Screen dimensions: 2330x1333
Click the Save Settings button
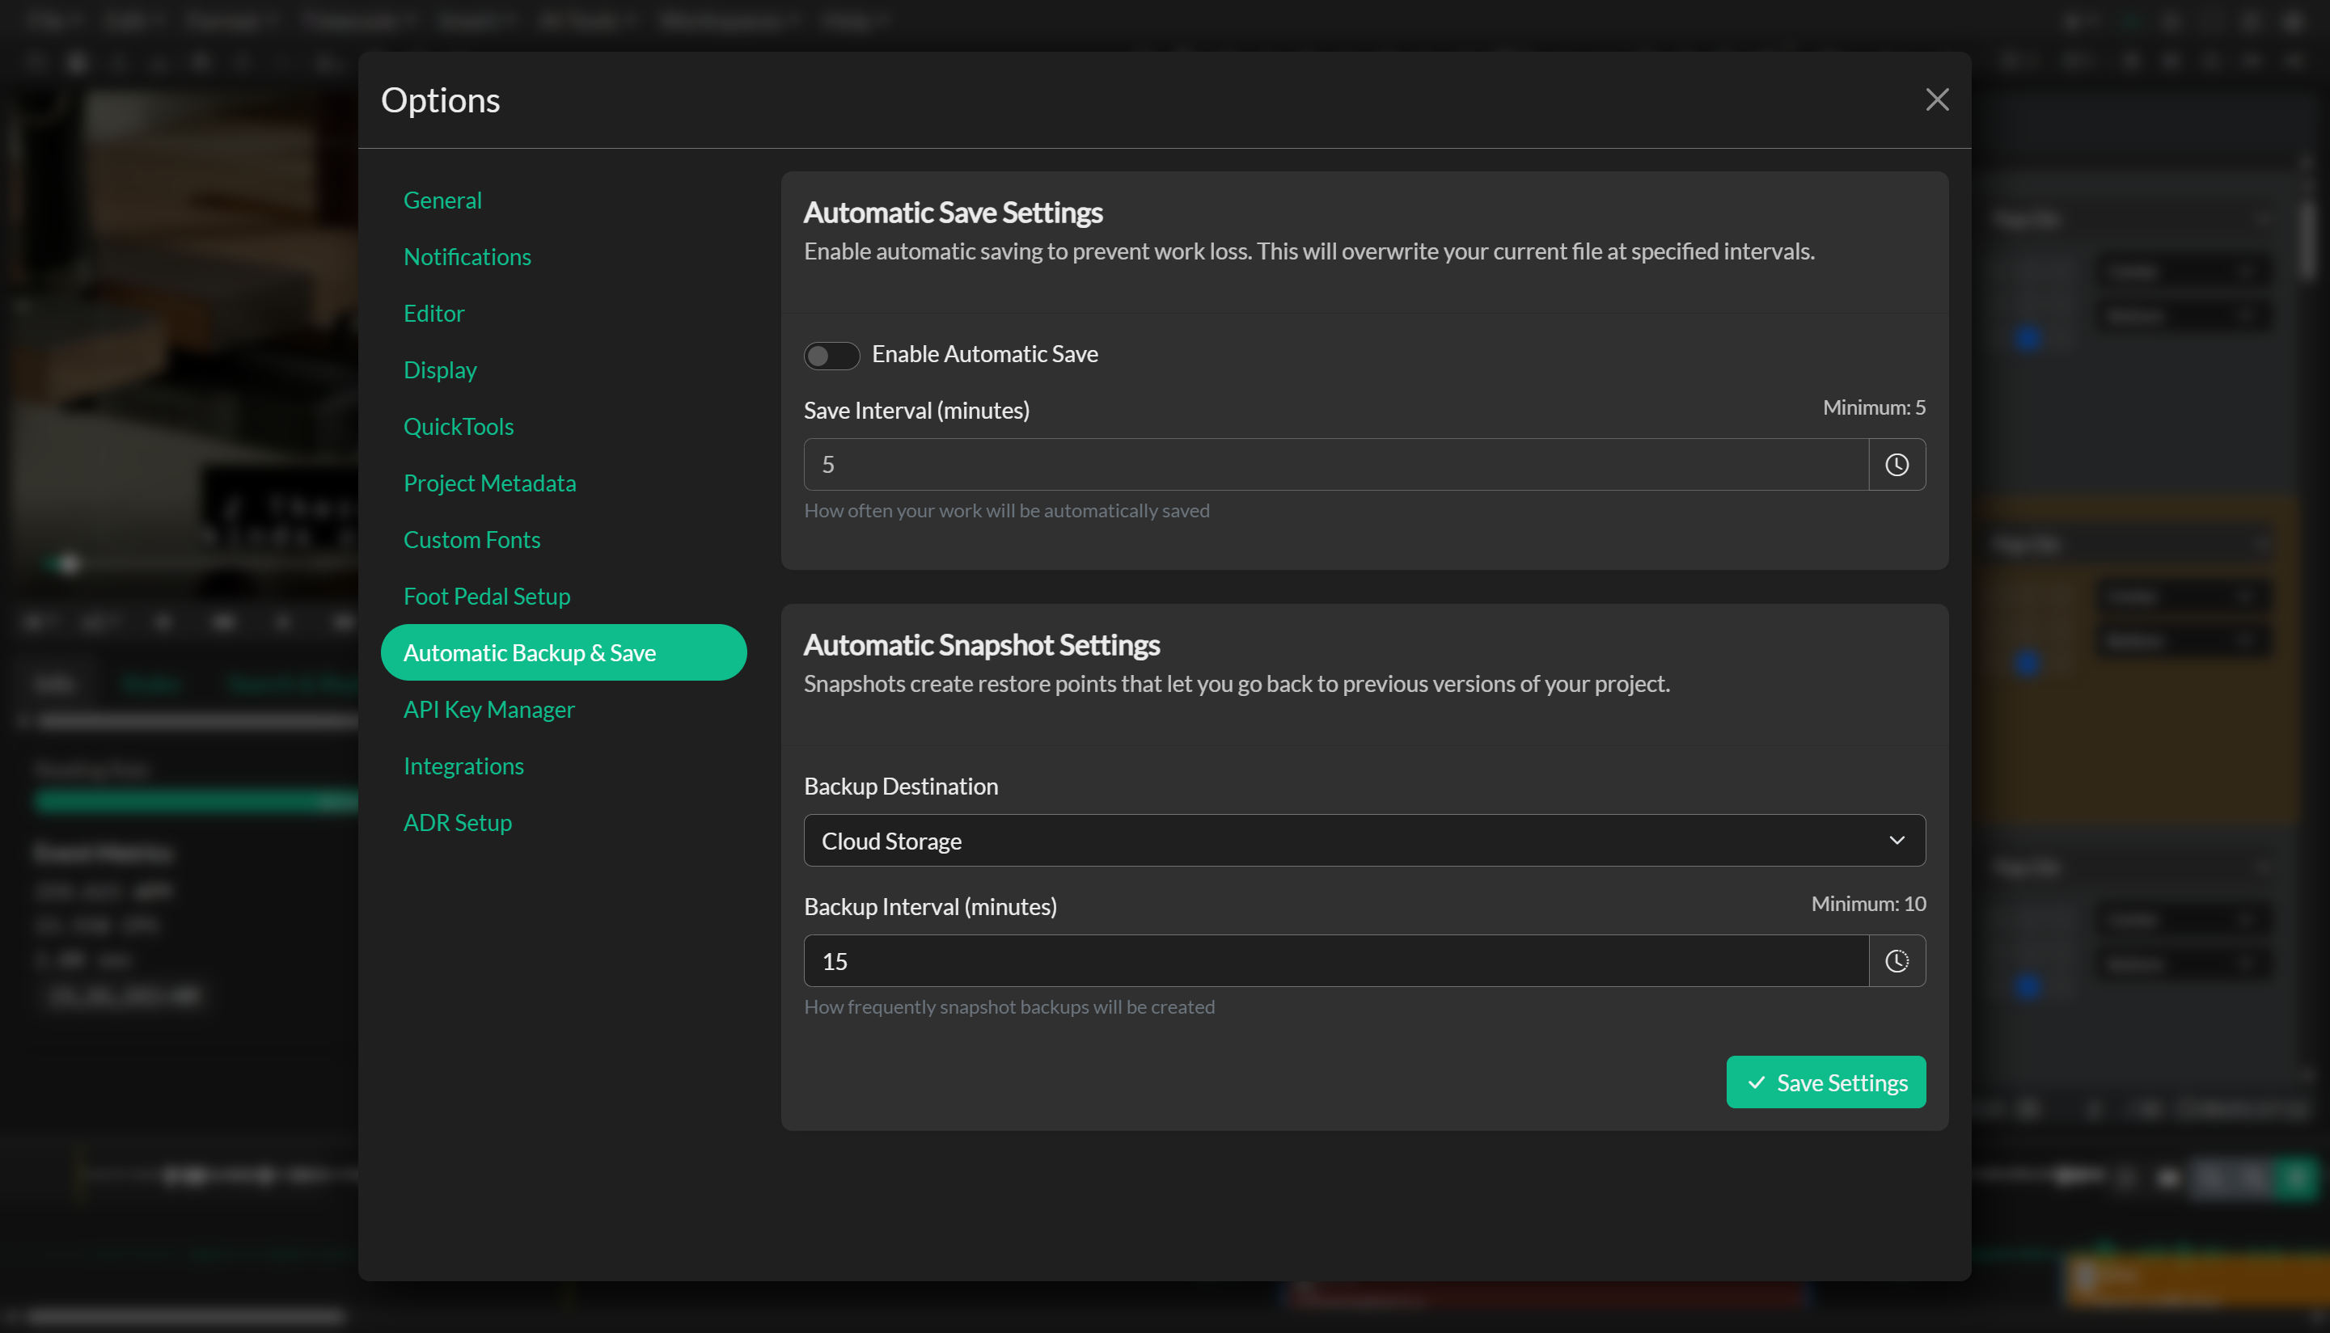[x=1826, y=1082]
